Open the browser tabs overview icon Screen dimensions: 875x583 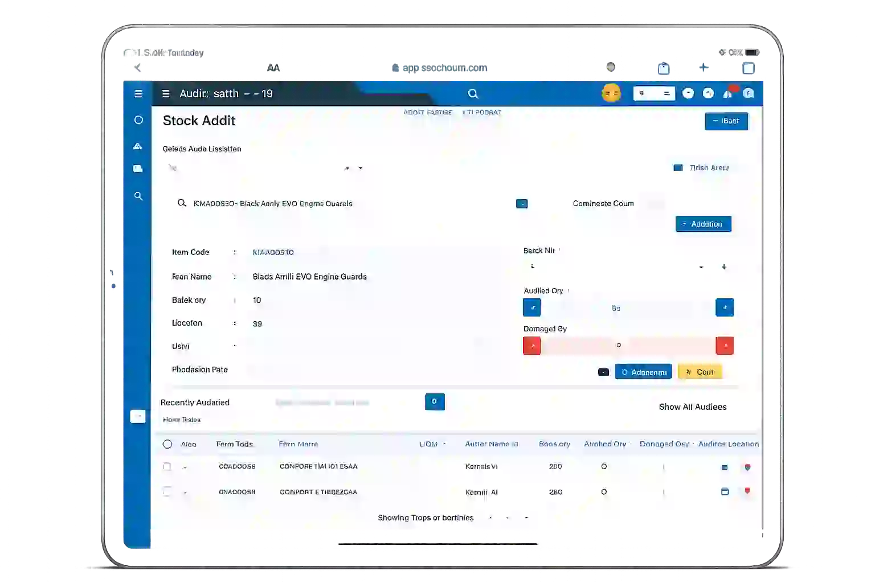749,68
